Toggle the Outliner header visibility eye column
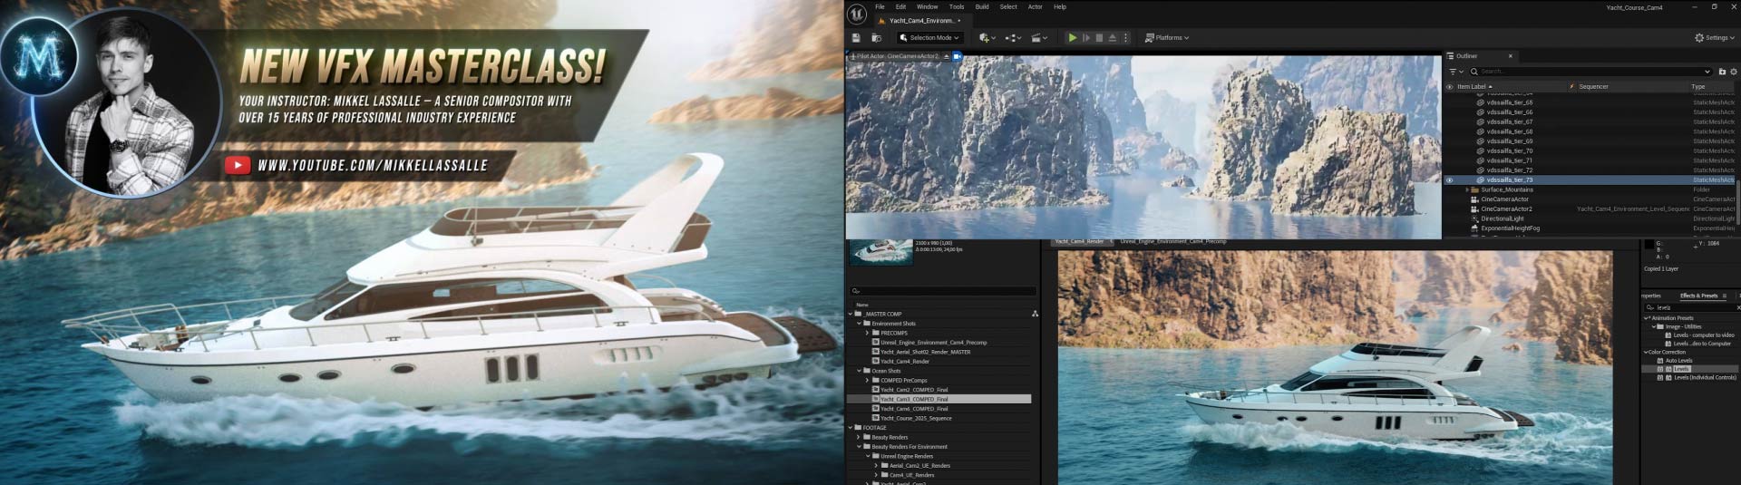The width and height of the screenshot is (1741, 485). coord(1449,87)
